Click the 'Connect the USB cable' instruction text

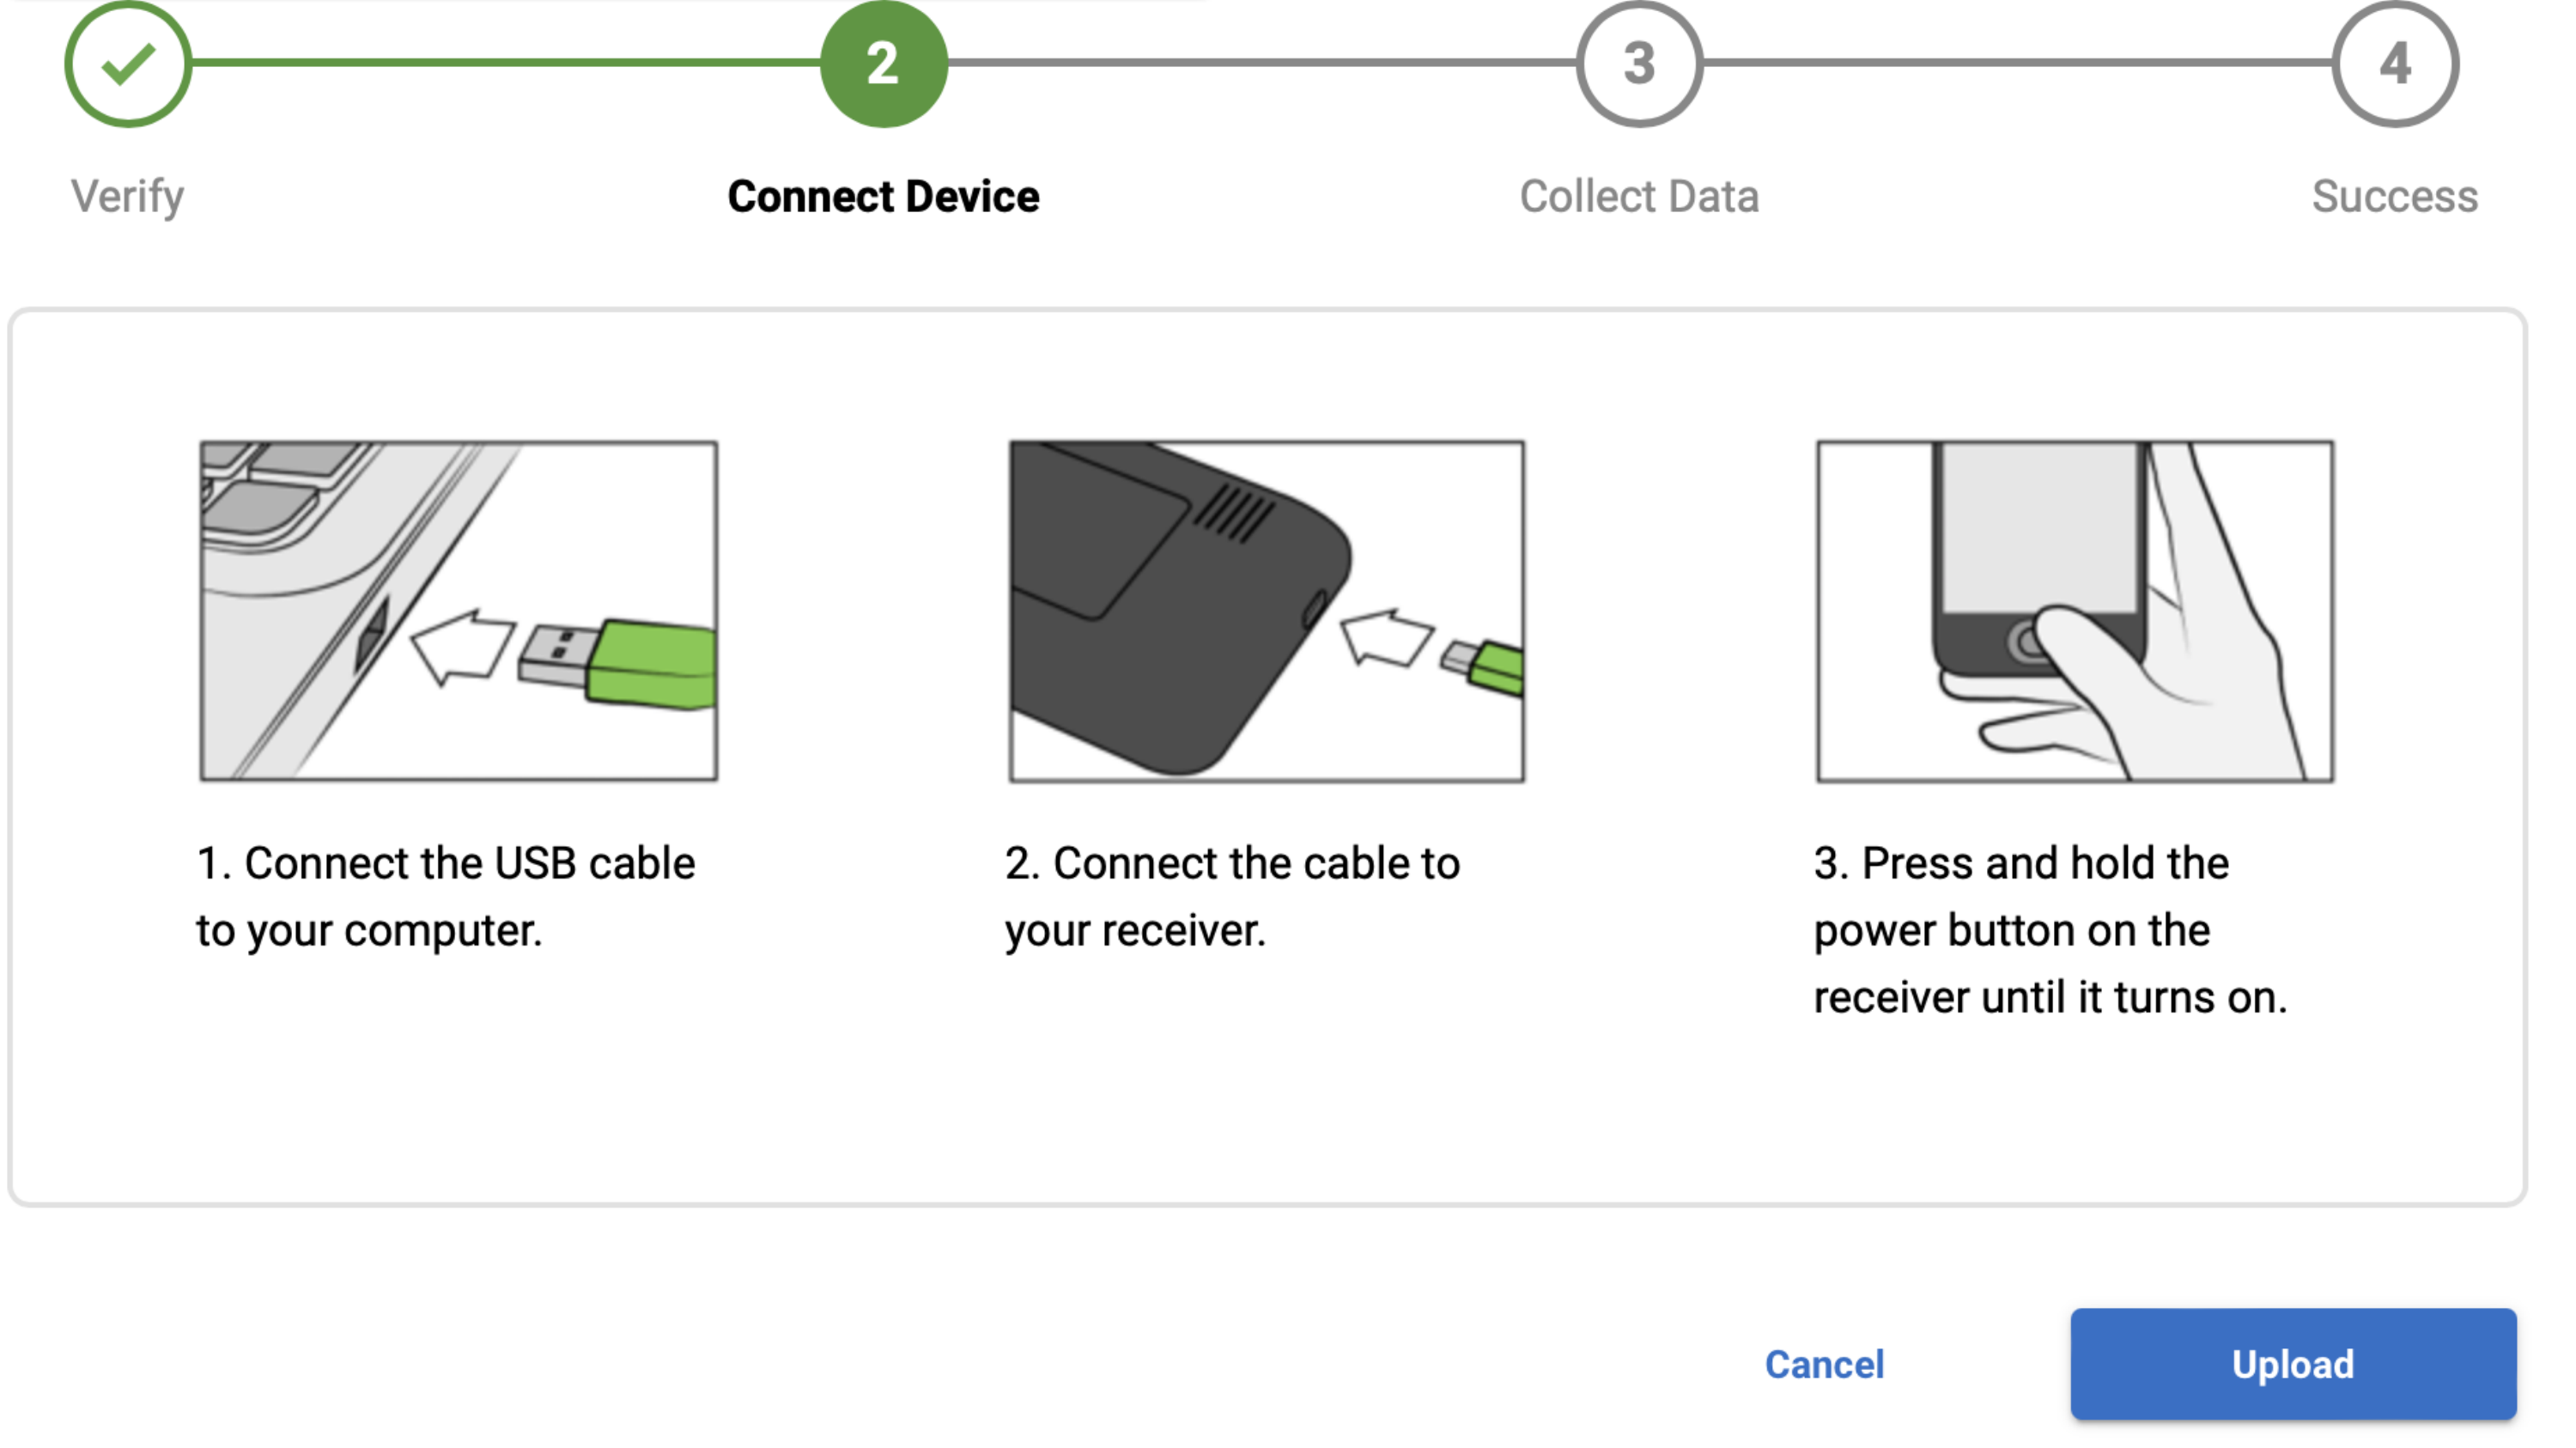[x=445, y=896]
